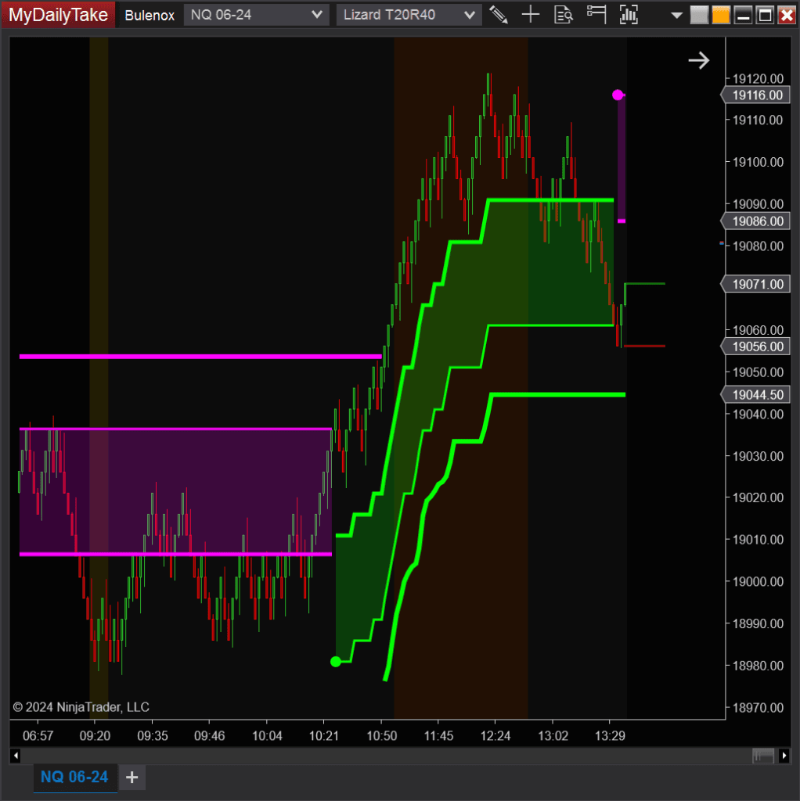Switch to the NQ 06-24 tab
Screen dimensions: 800x801
point(75,778)
